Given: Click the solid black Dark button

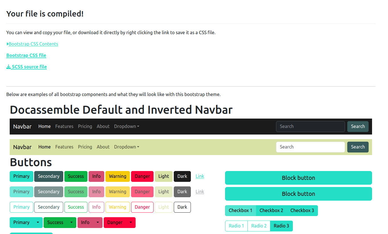Looking at the screenshot, I should (x=182, y=176).
